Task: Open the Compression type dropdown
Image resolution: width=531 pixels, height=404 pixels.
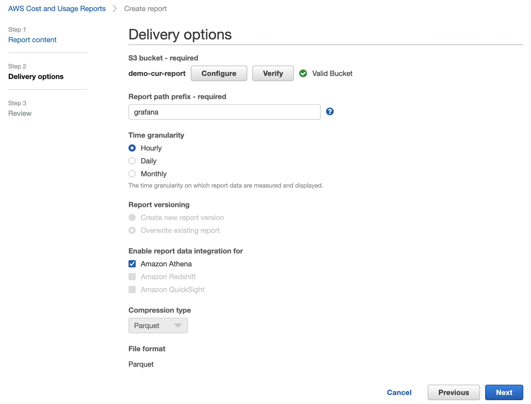Action: coord(158,325)
